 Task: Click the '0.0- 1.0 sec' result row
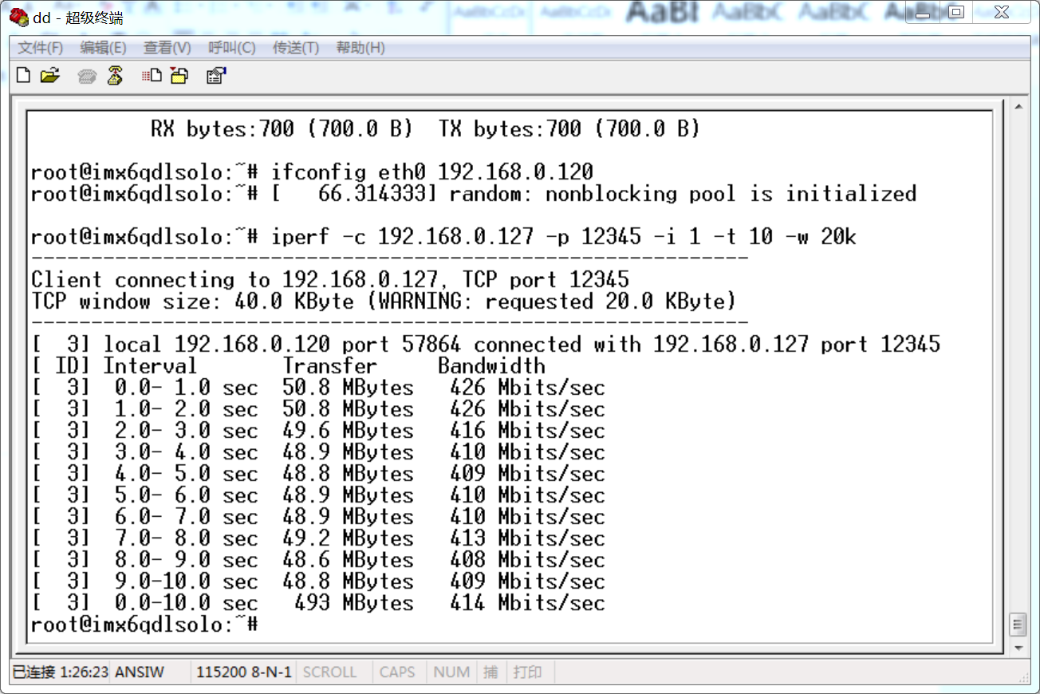(318, 388)
